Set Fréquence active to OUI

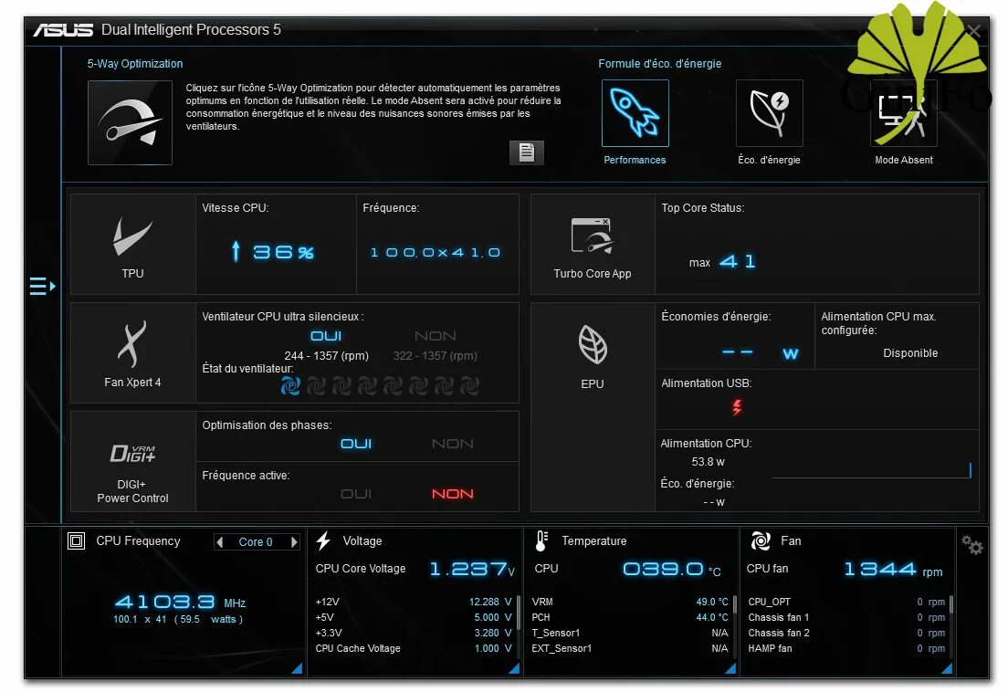[356, 494]
